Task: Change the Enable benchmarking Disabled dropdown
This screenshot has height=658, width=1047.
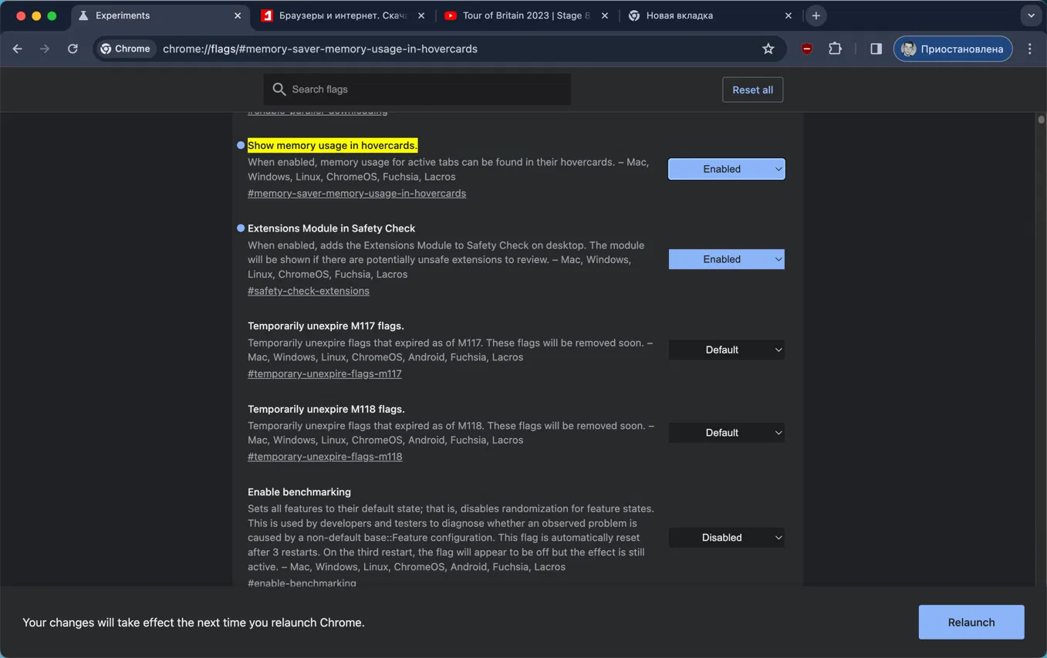Action: pos(726,538)
